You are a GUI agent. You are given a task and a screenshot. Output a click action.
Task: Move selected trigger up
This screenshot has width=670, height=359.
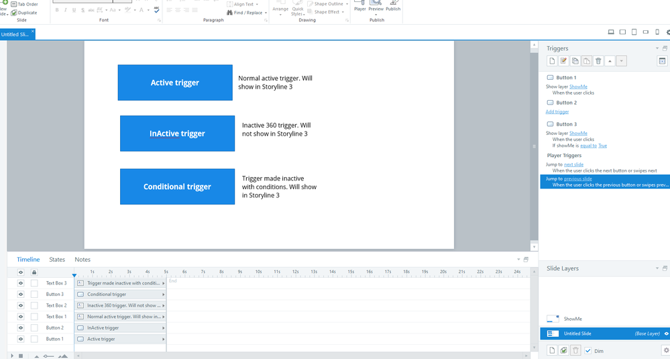tap(610, 61)
